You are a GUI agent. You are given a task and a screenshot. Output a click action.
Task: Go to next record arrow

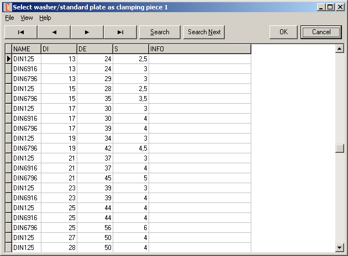(87, 32)
